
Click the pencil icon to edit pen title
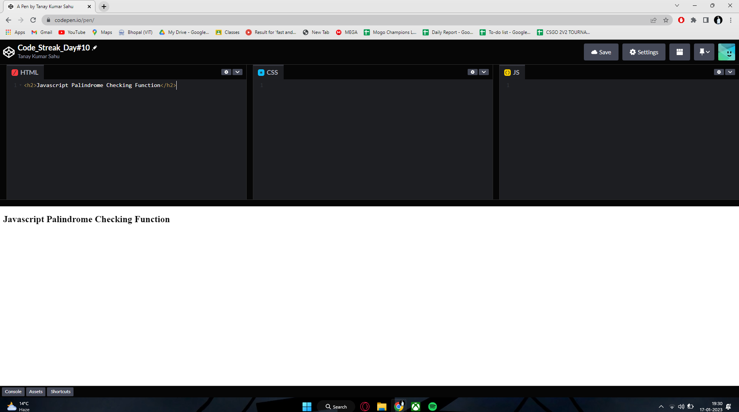point(95,47)
